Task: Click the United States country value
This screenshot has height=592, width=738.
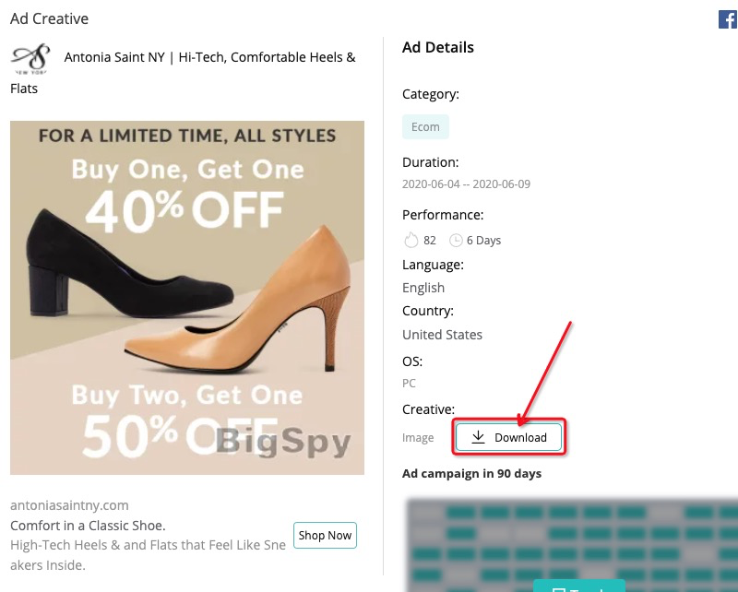Action: 442,335
